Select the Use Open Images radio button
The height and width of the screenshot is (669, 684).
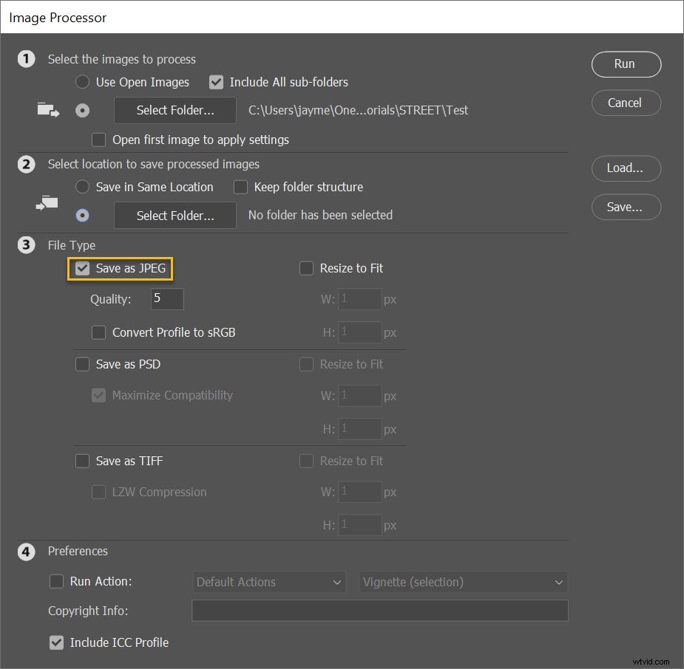(82, 82)
